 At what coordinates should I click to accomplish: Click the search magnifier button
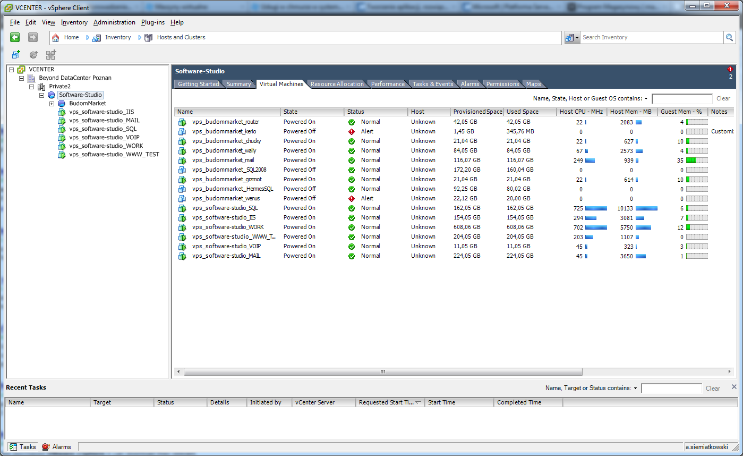[730, 37]
